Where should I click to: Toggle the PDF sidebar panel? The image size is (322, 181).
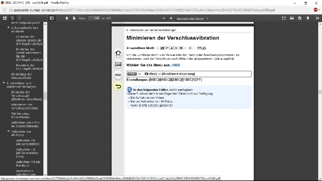52,18
